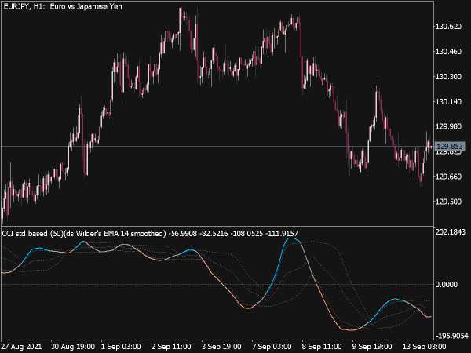Click the 1 Sep 03:00 time label
Image resolution: width=471 pixels, height=353 pixels.
tap(121, 347)
